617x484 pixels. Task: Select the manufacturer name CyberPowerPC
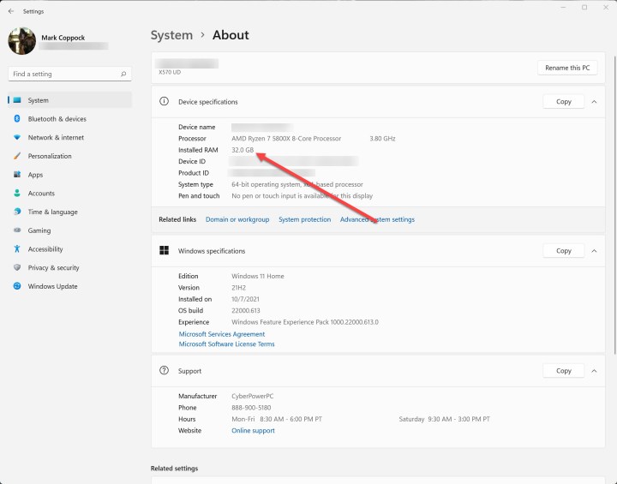(x=252, y=397)
